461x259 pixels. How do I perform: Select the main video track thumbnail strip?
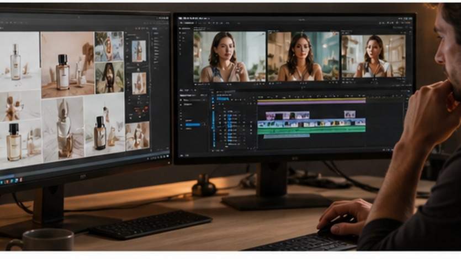[x=311, y=123]
